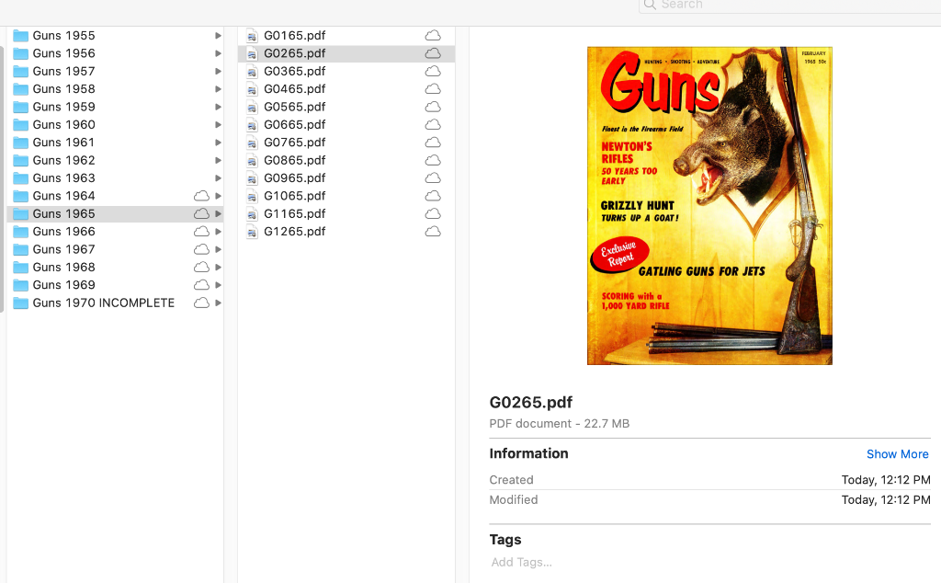Select file G1265.pdf

click(295, 232)
